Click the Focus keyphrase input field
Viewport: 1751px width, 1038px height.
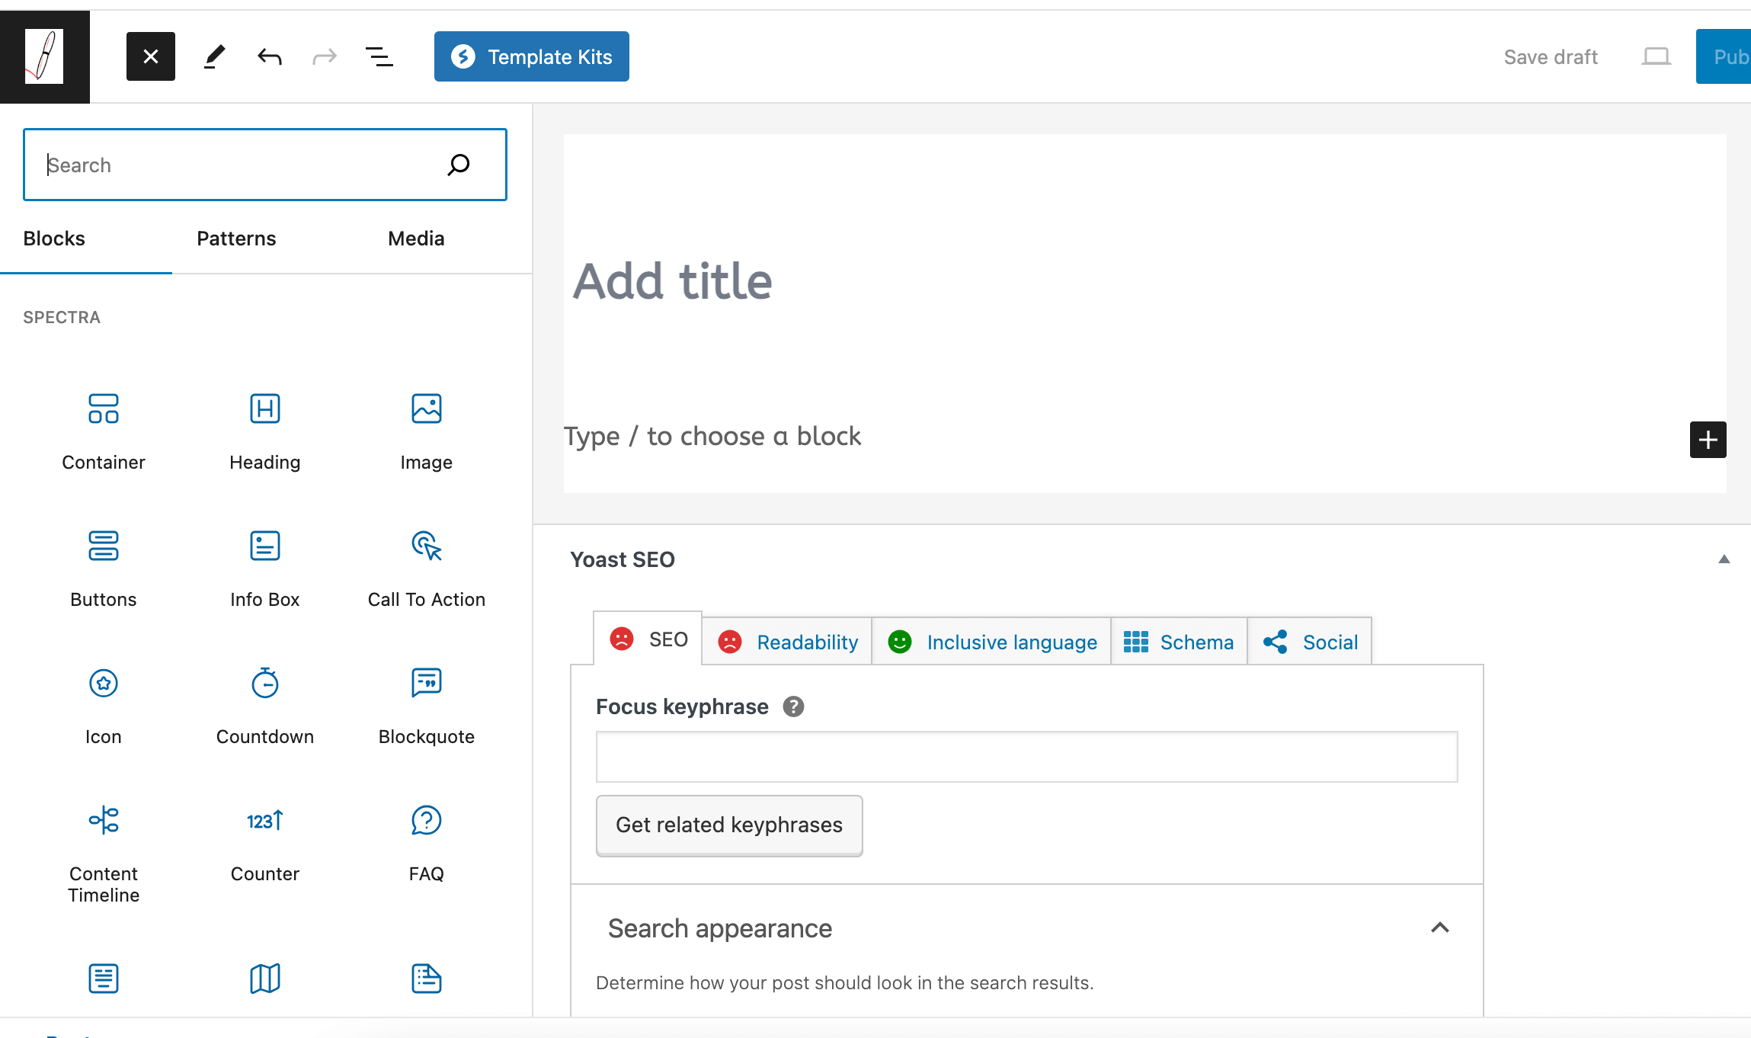click(1026, 757)
